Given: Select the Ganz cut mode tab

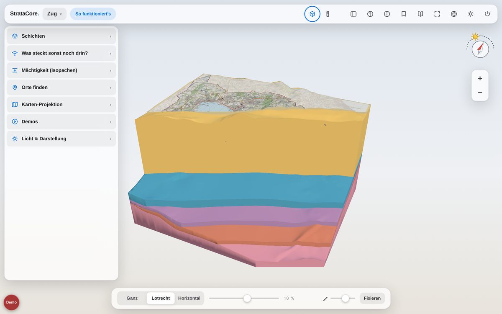Looking at the screenshot, I should 132,298.
